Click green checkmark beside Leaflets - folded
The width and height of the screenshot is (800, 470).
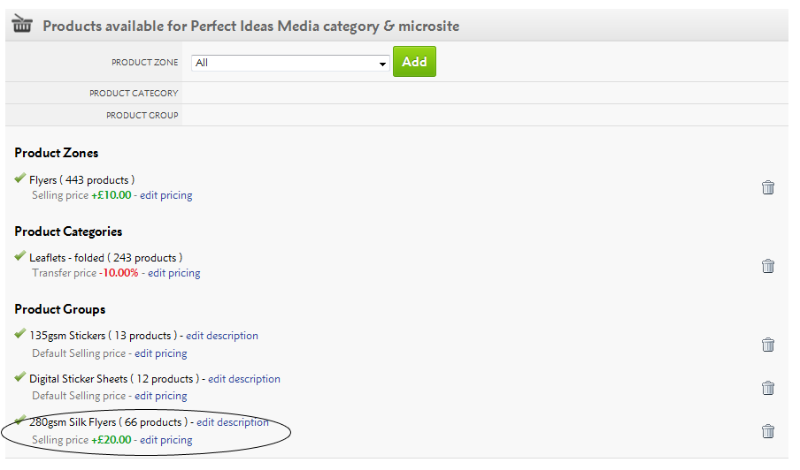[x=19, y=255]
